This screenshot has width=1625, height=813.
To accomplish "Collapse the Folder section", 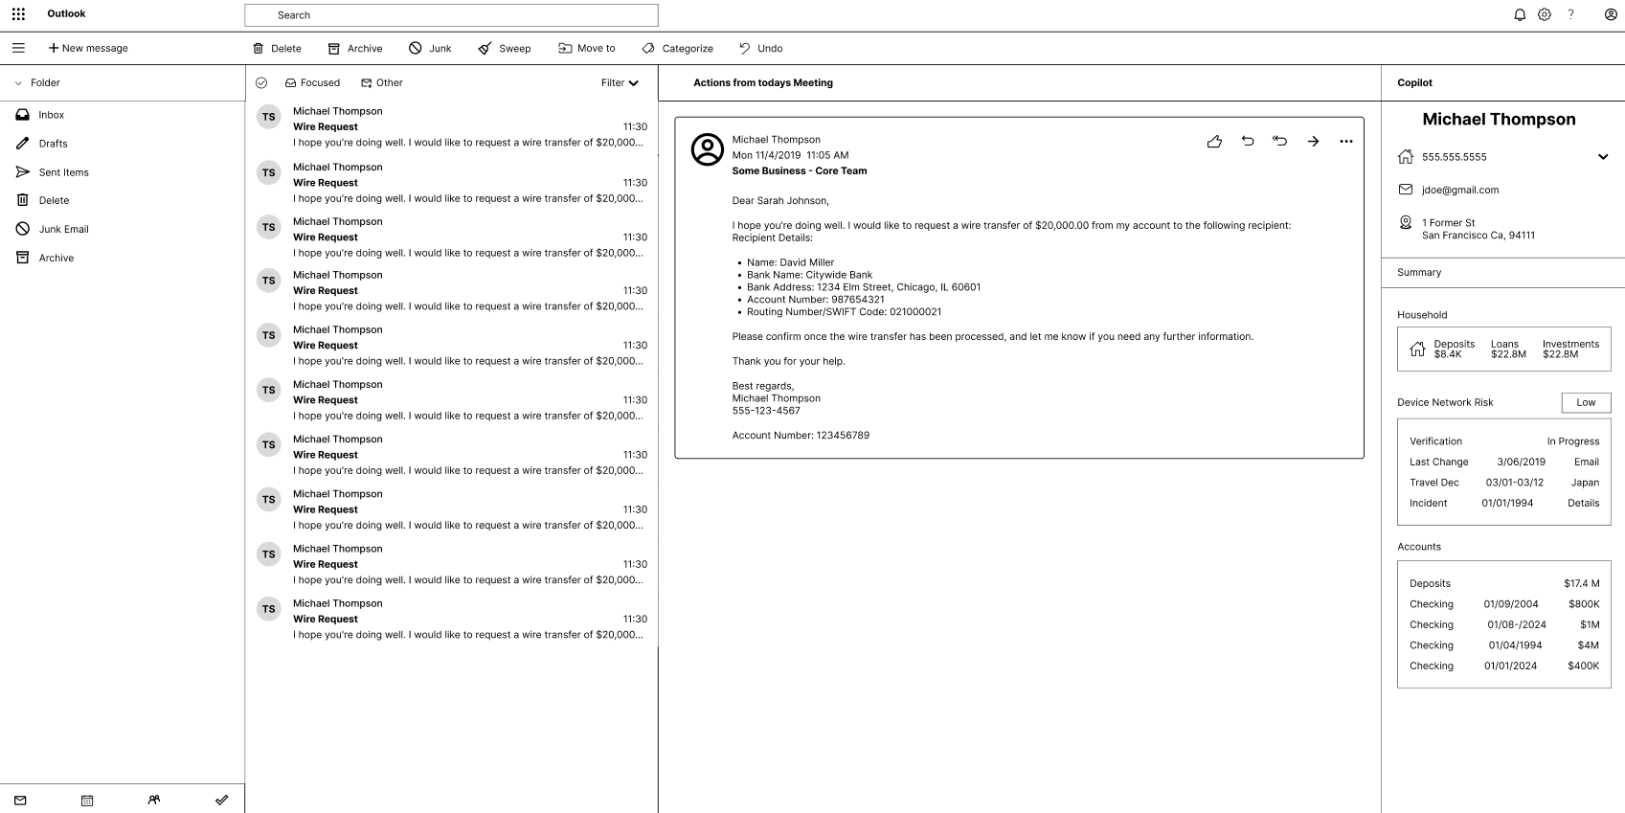I will click(18, 83).
